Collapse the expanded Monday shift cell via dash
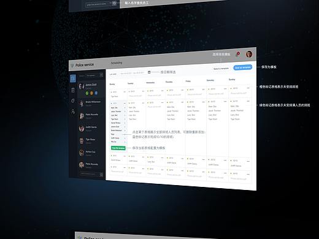This screenshot has width=319, height=239. click(125, 104)
